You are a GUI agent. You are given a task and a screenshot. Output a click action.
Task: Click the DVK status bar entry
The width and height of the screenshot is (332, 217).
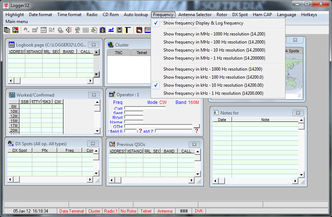[199, 211]
